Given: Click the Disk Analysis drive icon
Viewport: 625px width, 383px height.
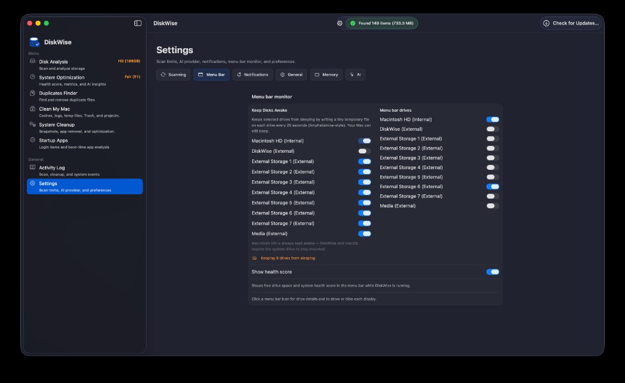Looking at the screenshot, I should point(32,61).
